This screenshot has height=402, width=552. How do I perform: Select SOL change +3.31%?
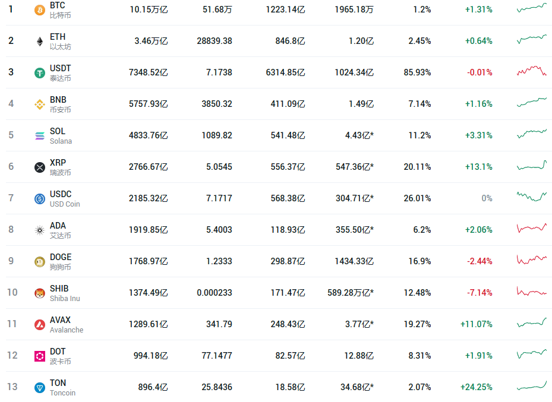[479, 135]
